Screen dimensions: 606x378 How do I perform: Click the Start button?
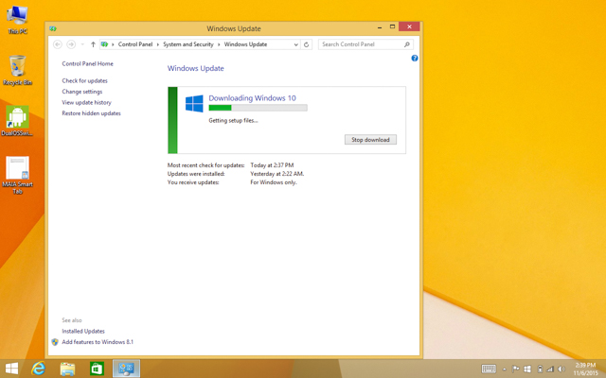(11, 368)
